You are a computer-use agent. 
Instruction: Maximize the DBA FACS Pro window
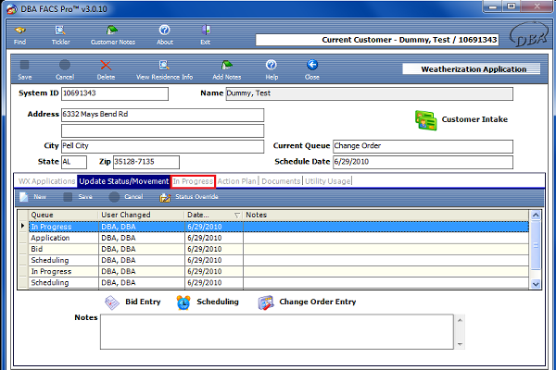[x=511, y=6]
